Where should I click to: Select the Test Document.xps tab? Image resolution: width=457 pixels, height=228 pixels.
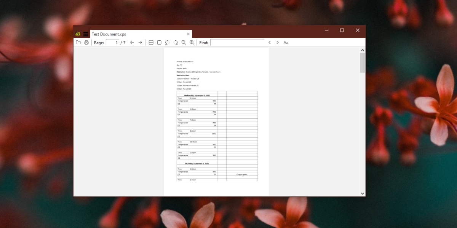(x=141, y=34)
